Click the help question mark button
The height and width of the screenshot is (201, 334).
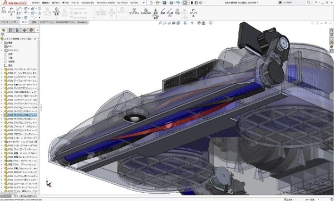click(x=316, y=3)
